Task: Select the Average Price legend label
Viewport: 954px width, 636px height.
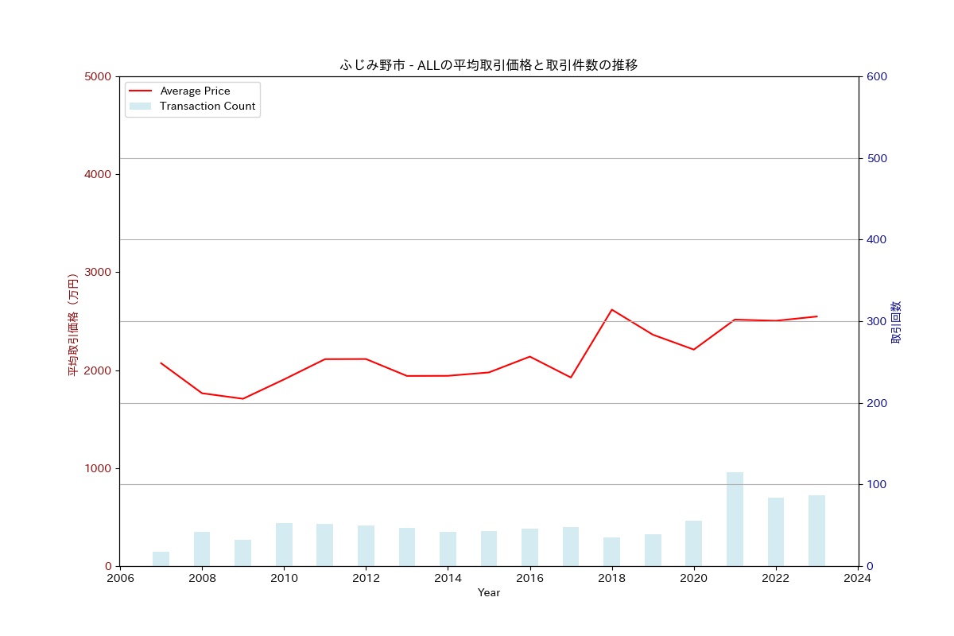Action: coord(195,91)
